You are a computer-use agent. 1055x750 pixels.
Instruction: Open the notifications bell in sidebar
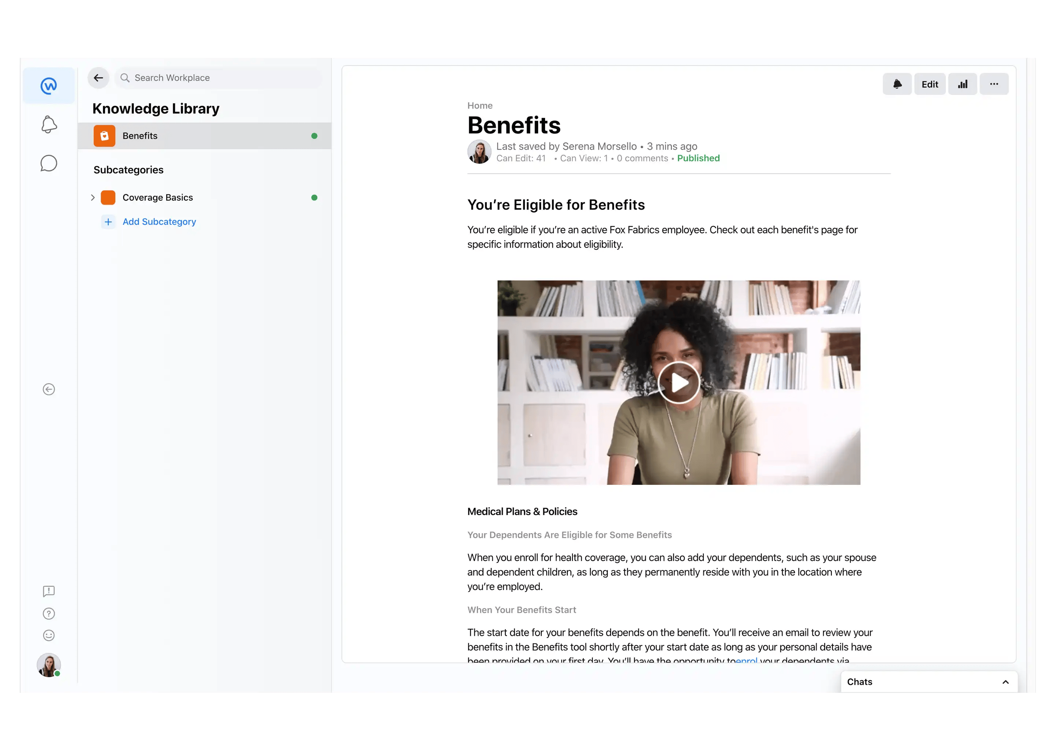tap(49, 125)
